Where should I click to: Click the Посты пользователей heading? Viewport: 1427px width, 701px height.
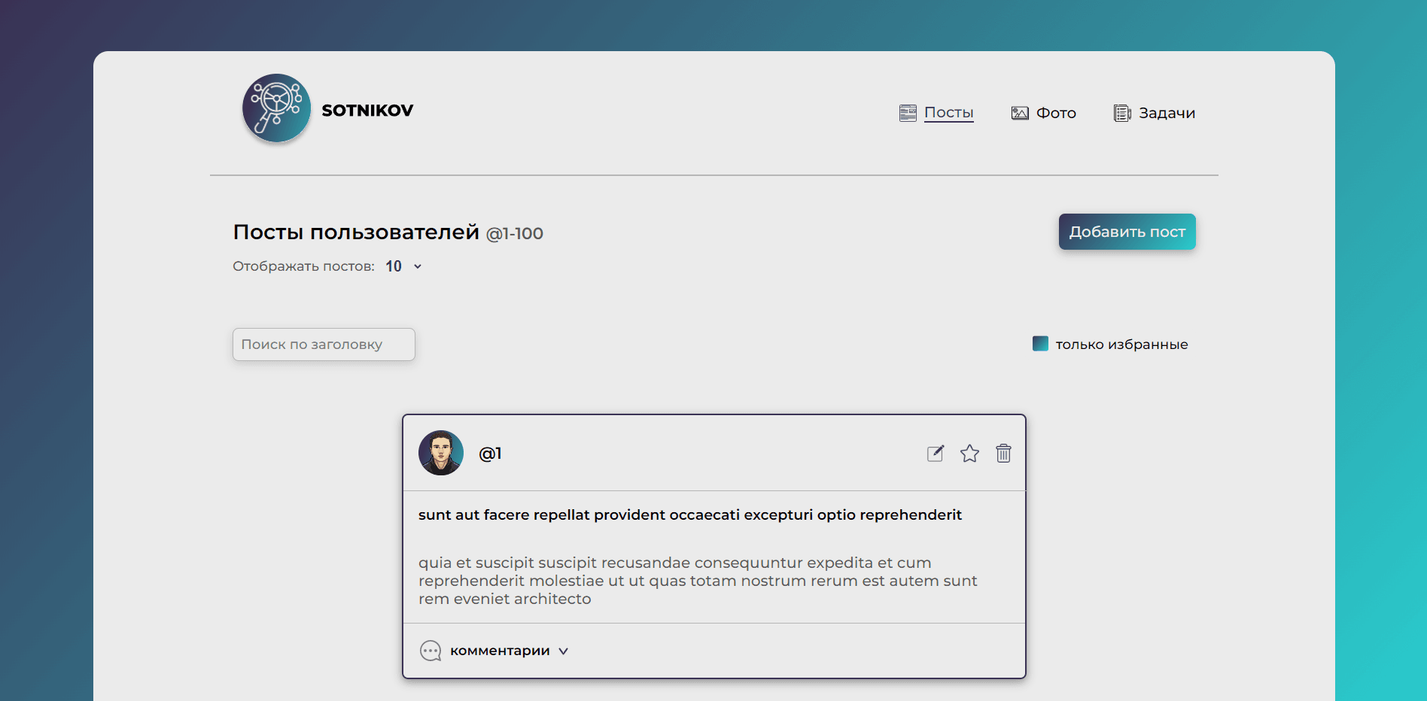click(356, 232)
